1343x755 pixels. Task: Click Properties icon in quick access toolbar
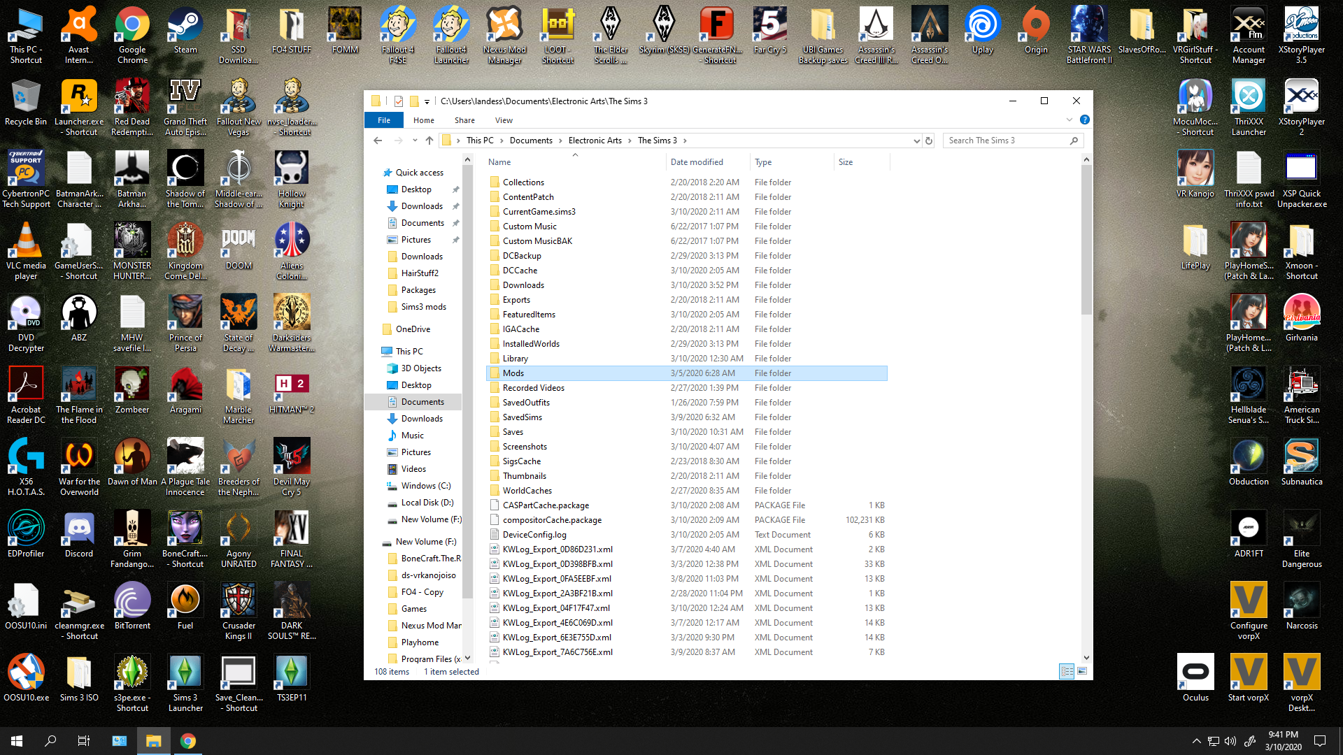click(398, 101)
